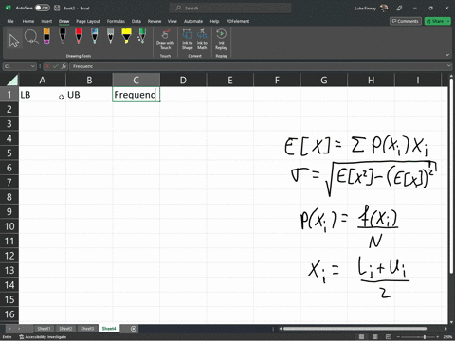Pick the eraser tool with orange top

[x=46, y=36]
